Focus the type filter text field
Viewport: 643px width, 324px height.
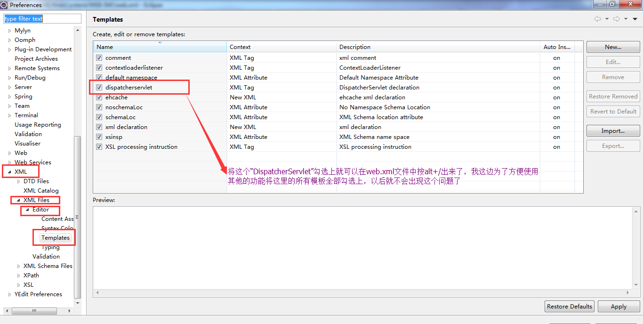(43, 19)
